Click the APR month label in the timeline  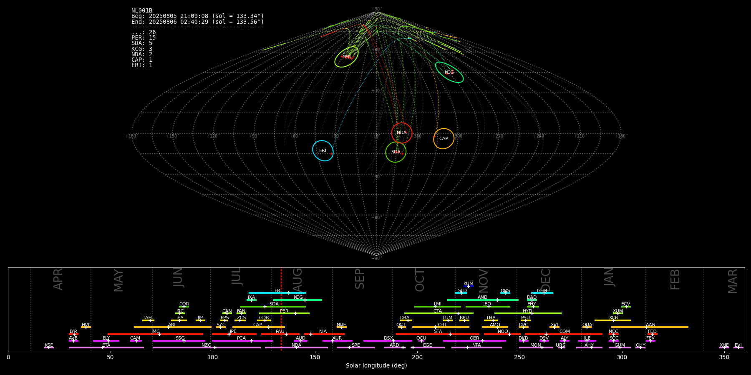58,279
